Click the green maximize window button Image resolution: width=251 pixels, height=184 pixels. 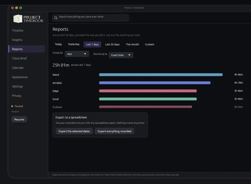coord(21,8)
